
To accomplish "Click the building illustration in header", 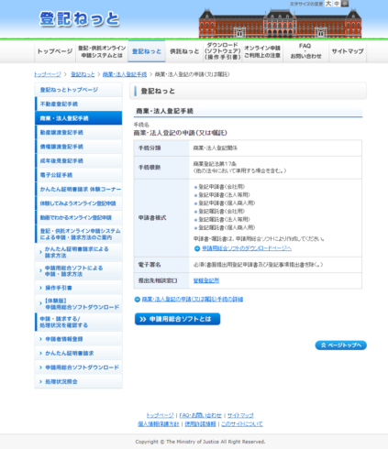I will (280, 24).
